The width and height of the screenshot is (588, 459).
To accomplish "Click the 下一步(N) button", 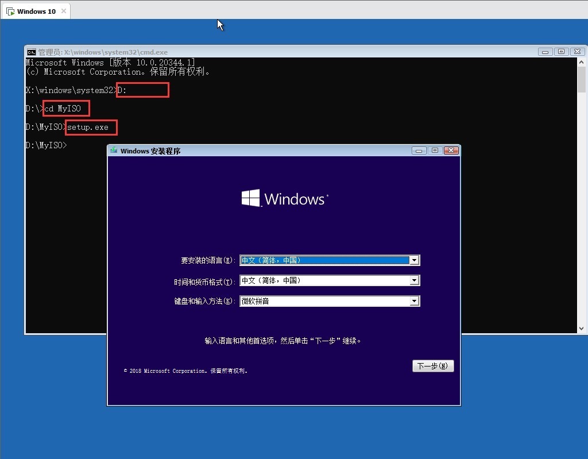I will tap(433, 366).
